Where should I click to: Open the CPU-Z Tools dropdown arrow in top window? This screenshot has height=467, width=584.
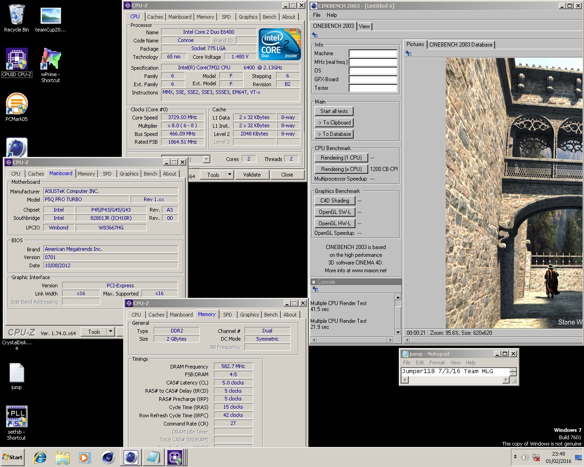click(229, 175)
